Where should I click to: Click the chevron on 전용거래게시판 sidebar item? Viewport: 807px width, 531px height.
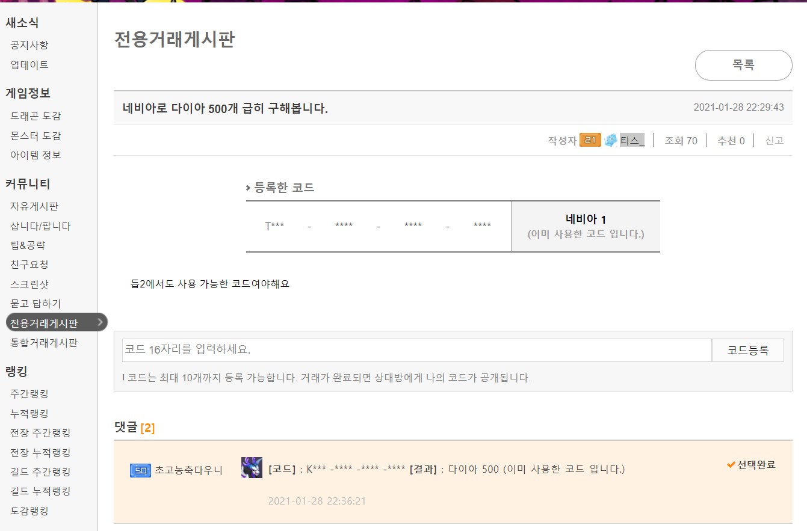click(x=100, y=322)
